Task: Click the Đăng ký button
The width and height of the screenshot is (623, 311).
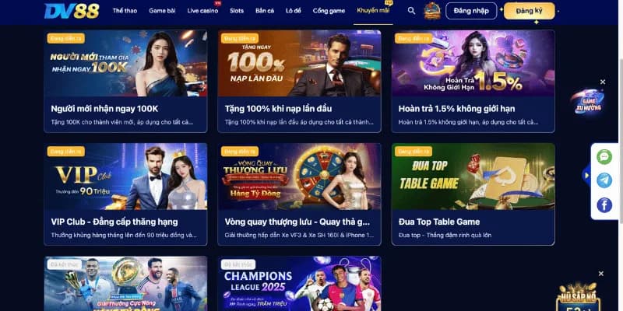Action: pos(530,11)
